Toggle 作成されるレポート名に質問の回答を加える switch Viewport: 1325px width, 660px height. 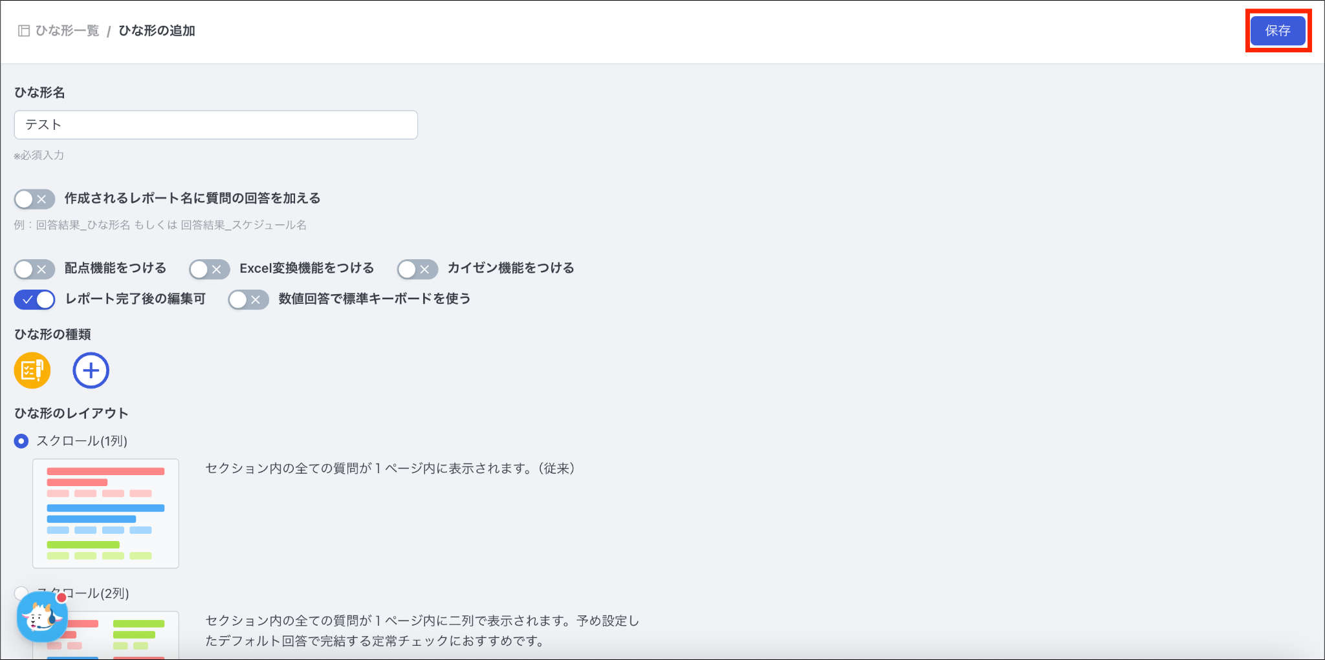pos(34,199)
